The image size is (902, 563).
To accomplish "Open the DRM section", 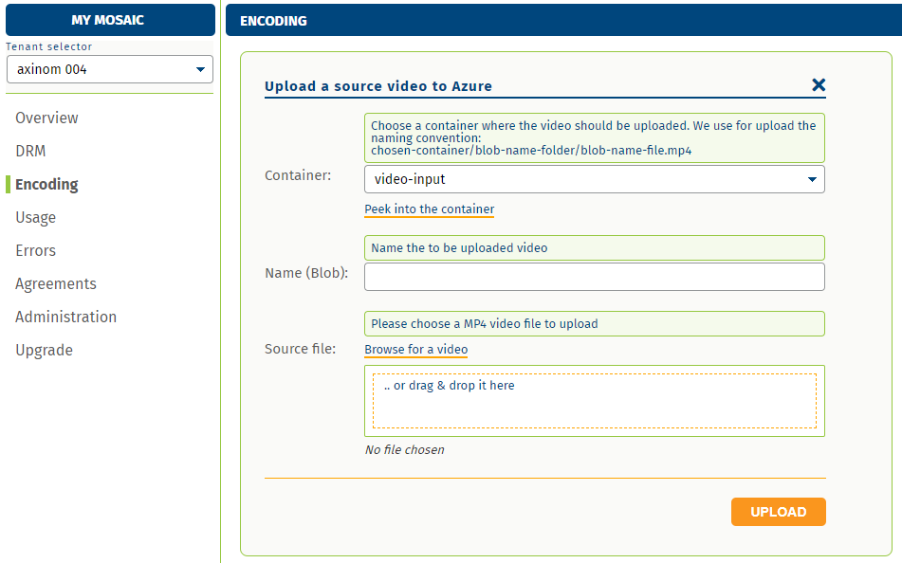I will [29, 151].
